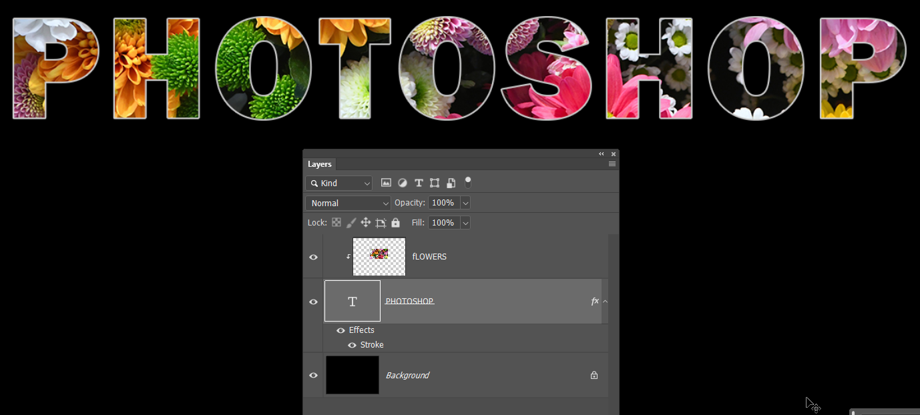Click the Lock image pixels brush icon
The width and height of the screenshot is (920, 415).
click(x=351, y=222)
